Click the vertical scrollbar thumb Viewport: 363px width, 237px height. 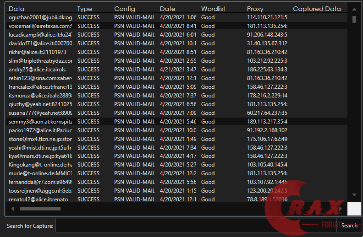354,19
